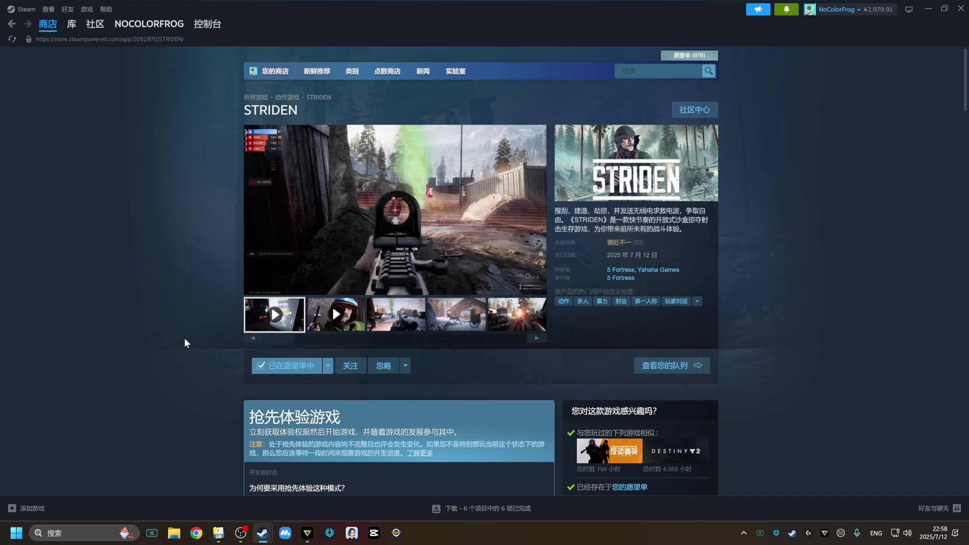Focus the store search field
The height and width of the screenshot is (545, 969).
[658, 71]
